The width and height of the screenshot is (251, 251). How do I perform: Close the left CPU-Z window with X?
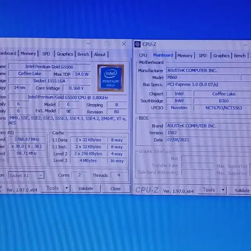[x=124, y=44]
